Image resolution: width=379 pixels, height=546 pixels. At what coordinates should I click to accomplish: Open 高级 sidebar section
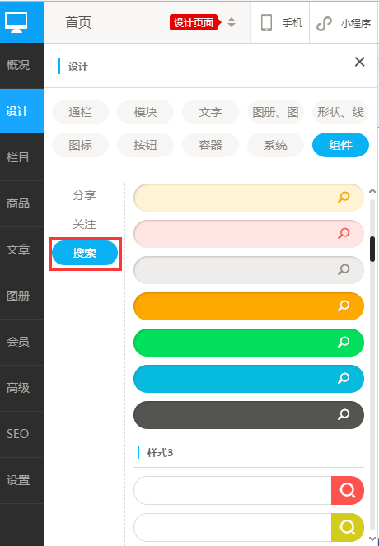[x=22, y=388]
